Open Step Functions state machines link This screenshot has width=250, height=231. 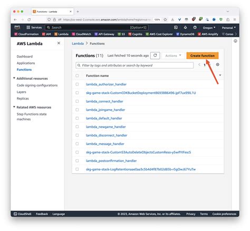pos(32,117)
